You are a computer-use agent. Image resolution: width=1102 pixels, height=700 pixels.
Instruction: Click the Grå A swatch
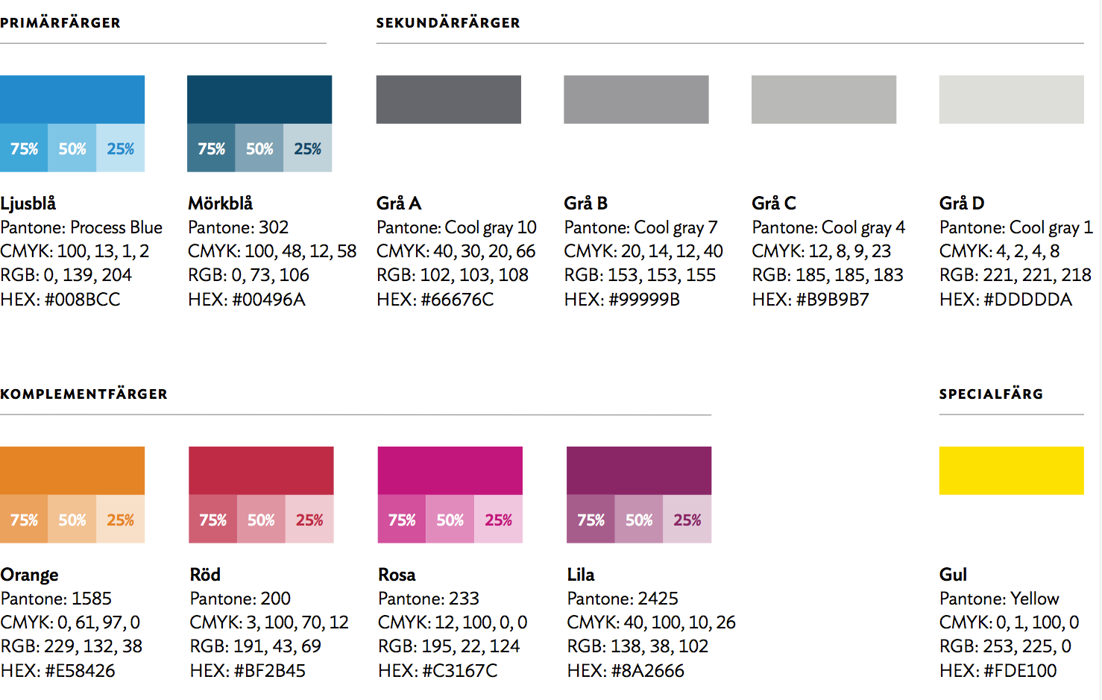coord(449,99)
